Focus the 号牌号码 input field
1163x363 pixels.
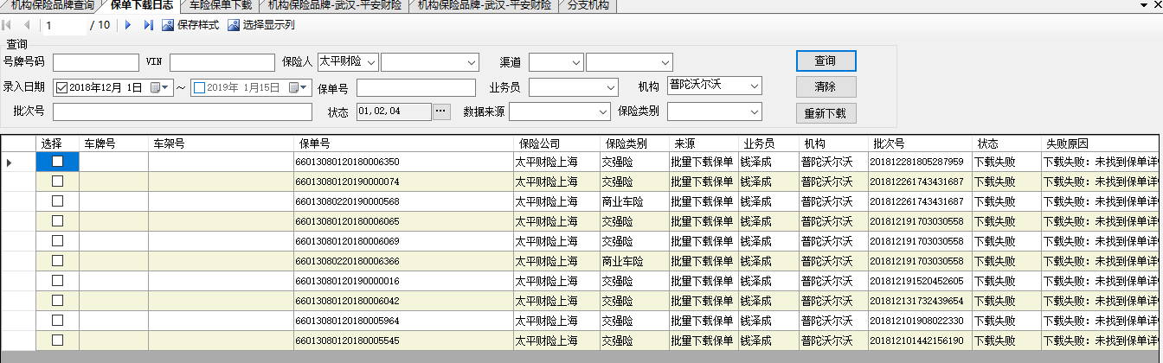pyautogui.click(x=96, y=62)
